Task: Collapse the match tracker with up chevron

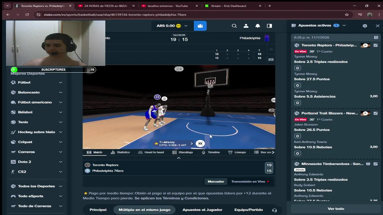Action: tap(179, 158)
